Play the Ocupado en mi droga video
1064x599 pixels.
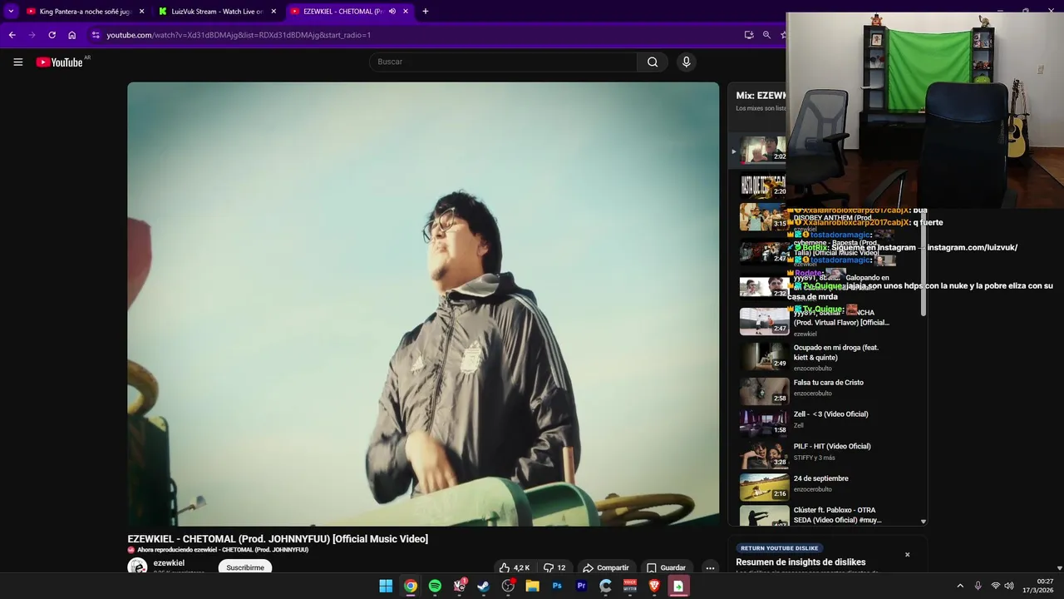[835, 353]
